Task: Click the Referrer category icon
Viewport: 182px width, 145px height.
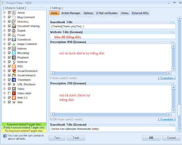Action: 14,62
